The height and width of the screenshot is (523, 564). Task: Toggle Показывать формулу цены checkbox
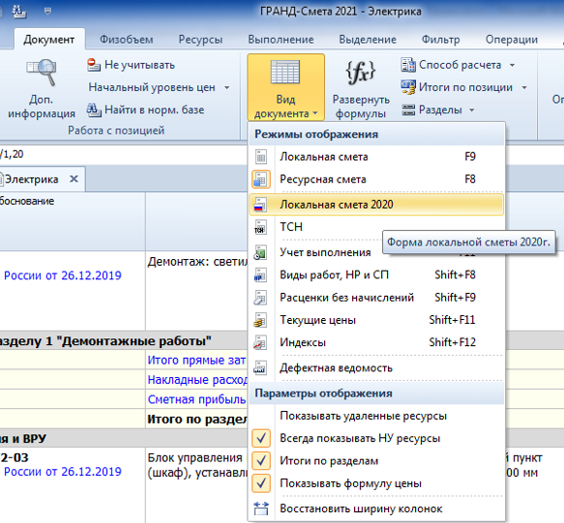(x=261, y=483)
